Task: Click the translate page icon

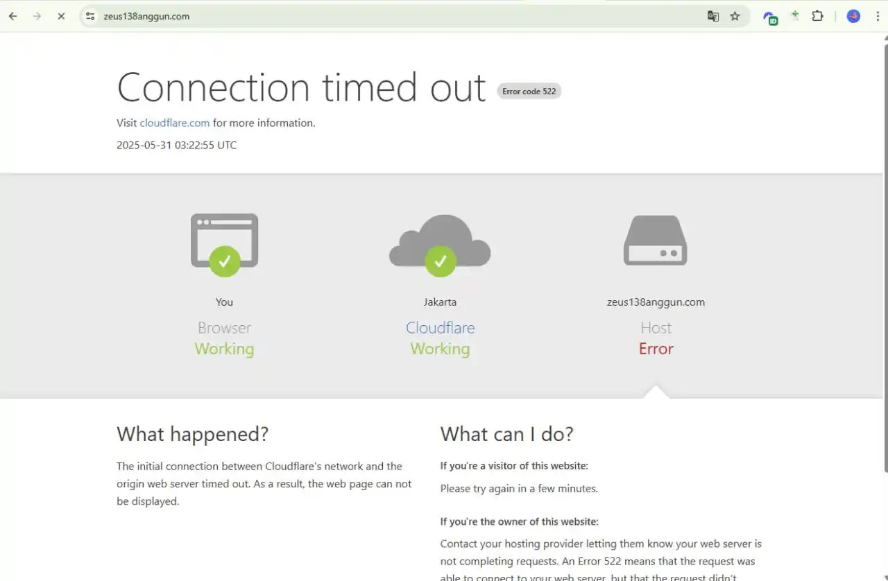Action: point(713,16)
